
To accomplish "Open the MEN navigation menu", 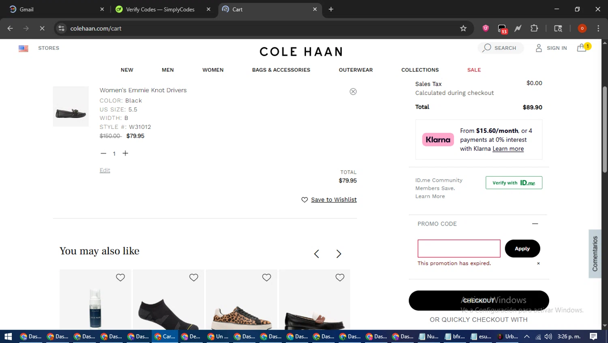I will (168, 70).
